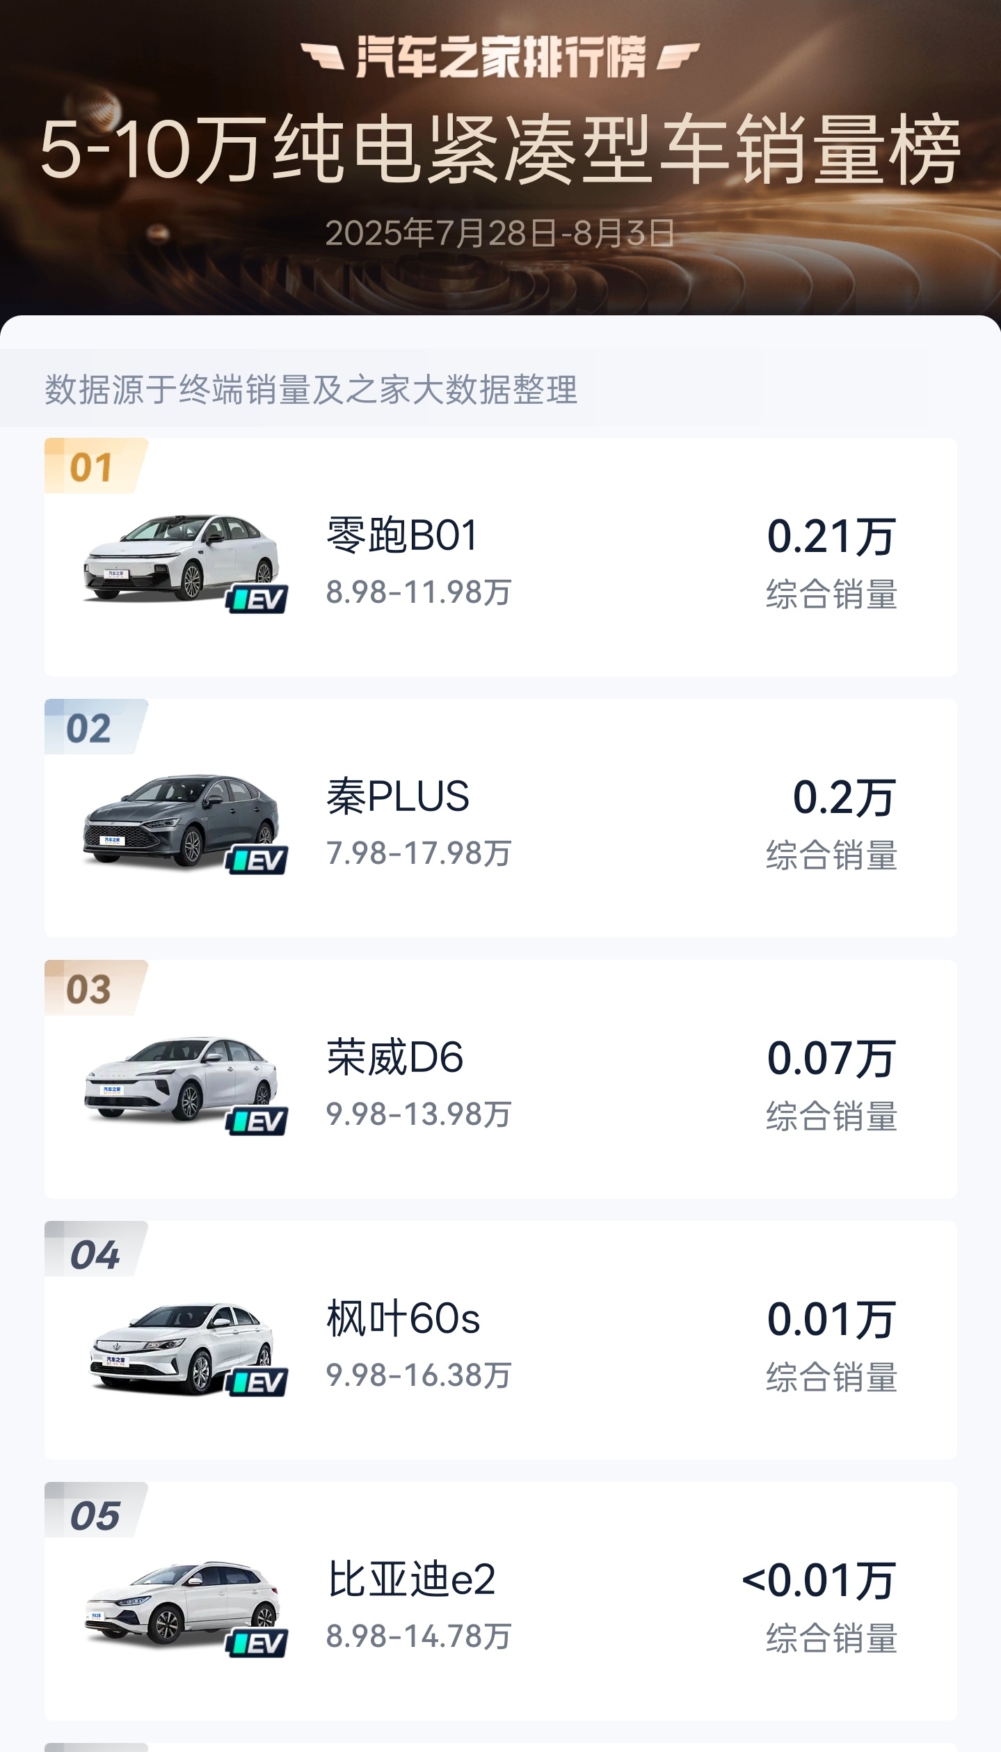This screenshot has height=1752, width=1001.
Task: Tap the EV badge on 比亚迪e2
Action: point(257,1643)
